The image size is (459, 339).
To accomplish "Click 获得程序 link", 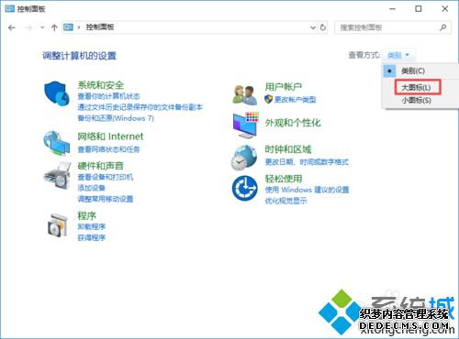I will coord(92,237).
